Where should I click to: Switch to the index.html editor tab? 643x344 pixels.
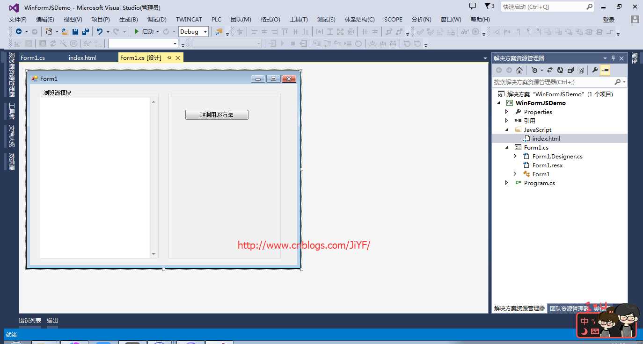[82, 58]
